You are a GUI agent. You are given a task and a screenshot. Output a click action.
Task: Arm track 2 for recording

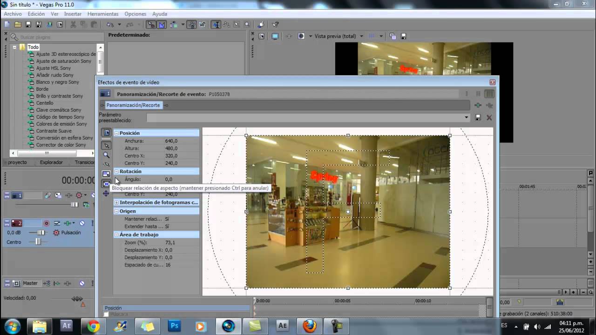(x=47, y=223)
